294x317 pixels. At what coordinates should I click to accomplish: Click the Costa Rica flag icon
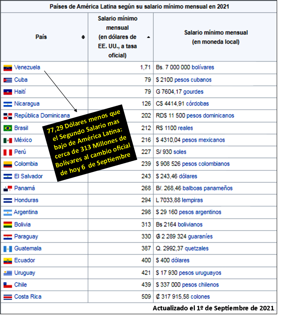tap(8, 297)
